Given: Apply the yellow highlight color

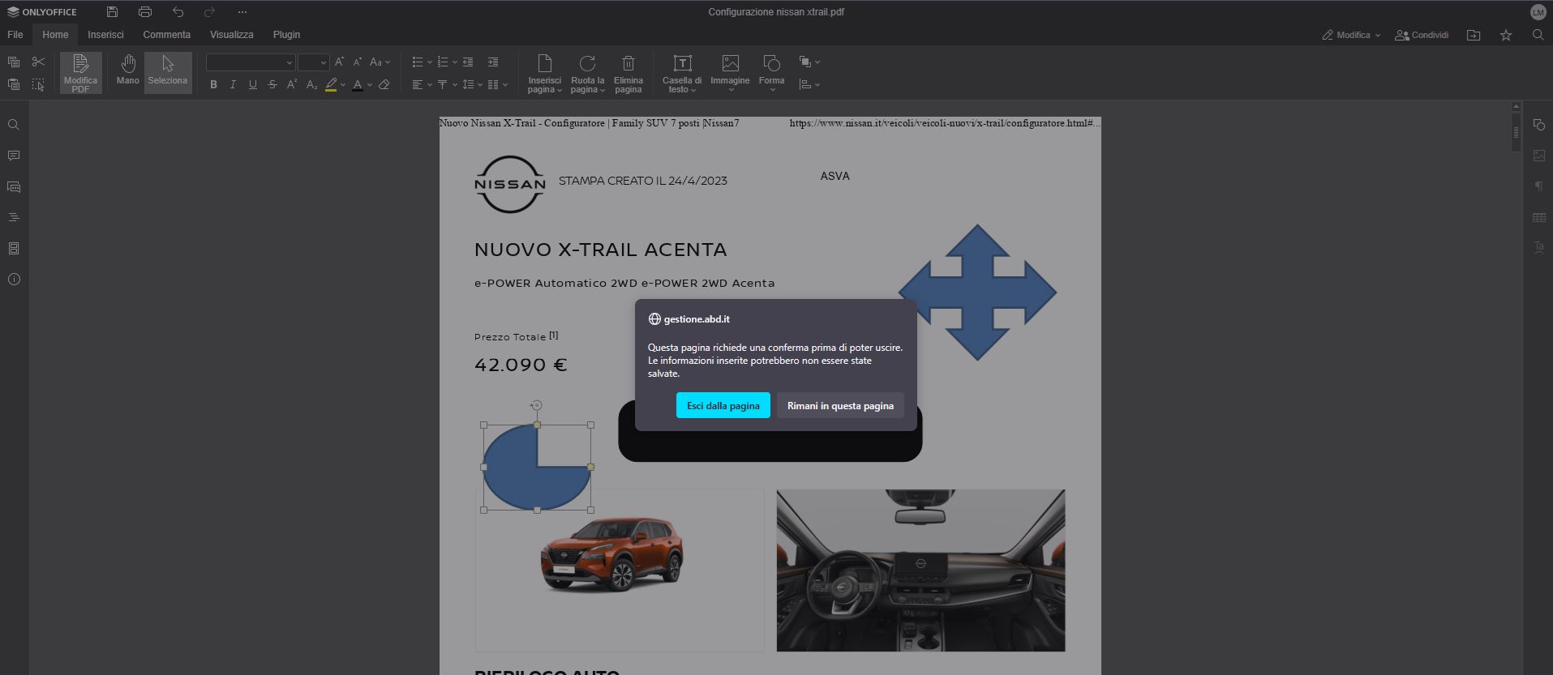Looking at the screenshot, I should pos(331,84).
